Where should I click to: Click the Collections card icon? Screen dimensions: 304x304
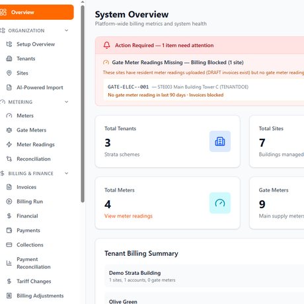(x=9, y=245)
